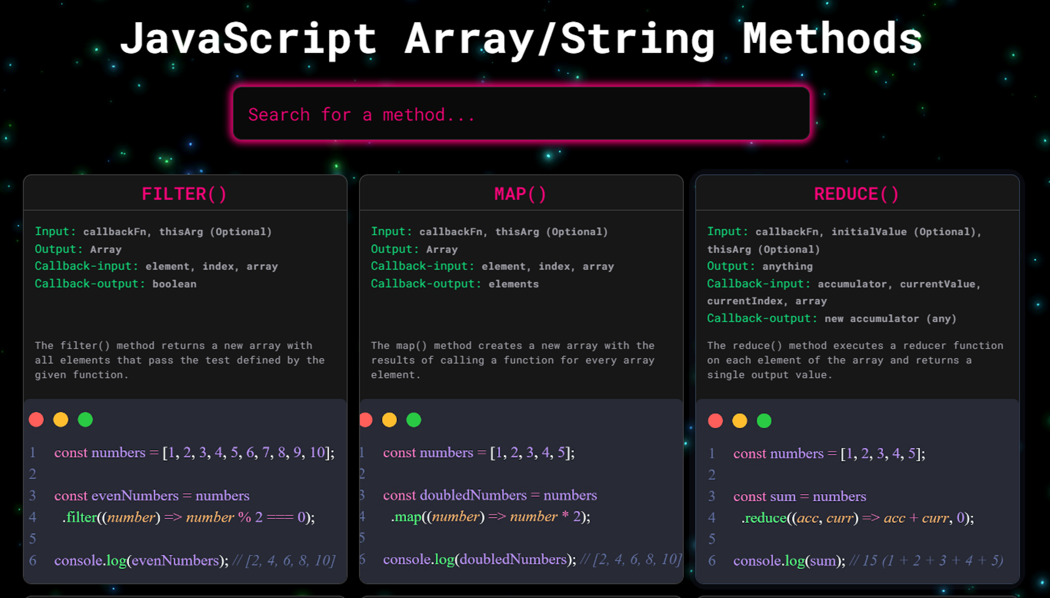Click the red close dot on REDUCE() card
1050x598 pixels.
click(x=715, y=421)
